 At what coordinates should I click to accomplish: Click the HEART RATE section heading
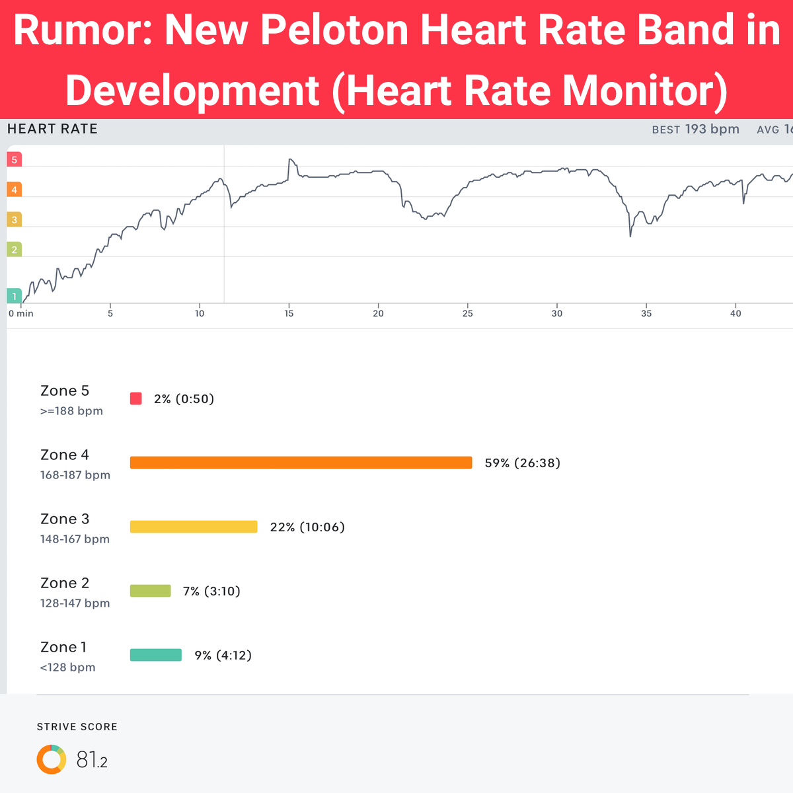click(x=52, y=129)
